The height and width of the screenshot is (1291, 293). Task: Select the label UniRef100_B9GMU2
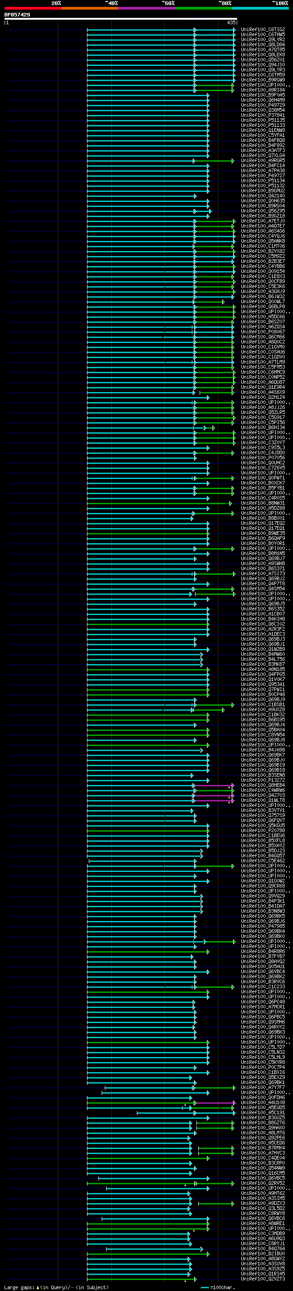click(x=262, y=191)
